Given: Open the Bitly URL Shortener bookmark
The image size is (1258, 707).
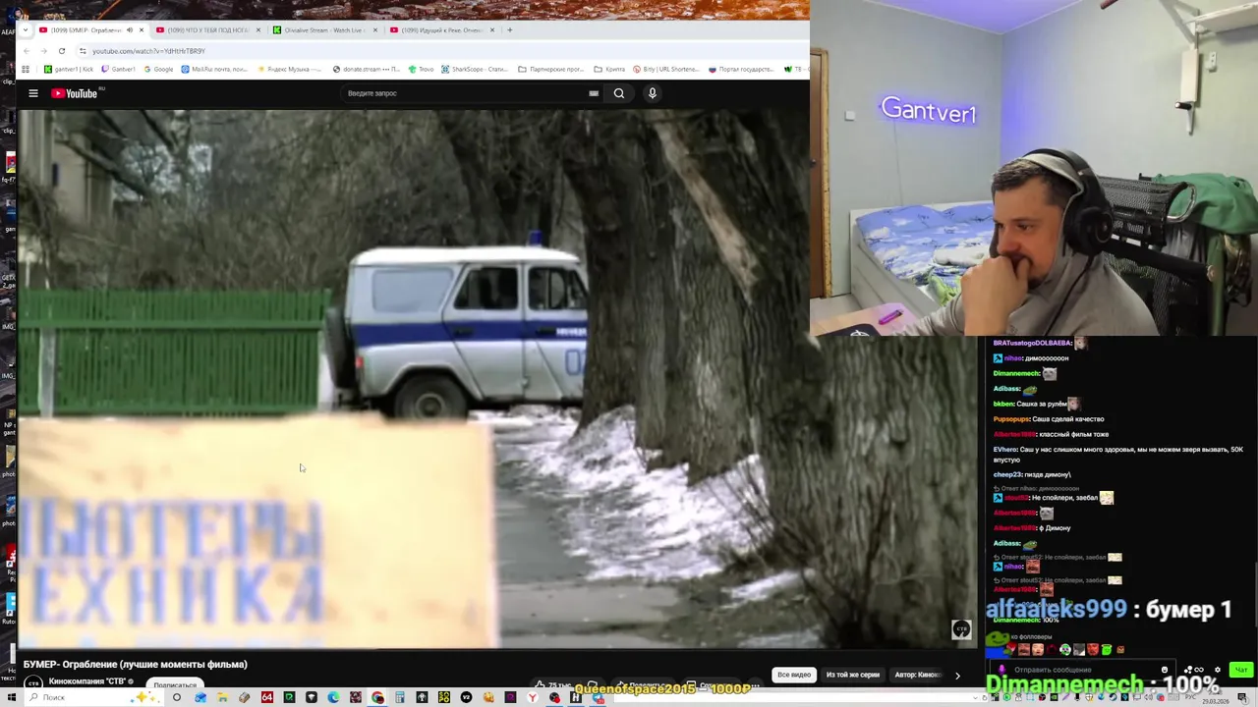Looking at the screenshot, I should [x=666, y=70].
